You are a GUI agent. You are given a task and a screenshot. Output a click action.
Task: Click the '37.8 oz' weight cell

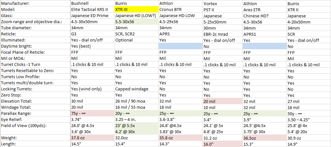(92, 138)
